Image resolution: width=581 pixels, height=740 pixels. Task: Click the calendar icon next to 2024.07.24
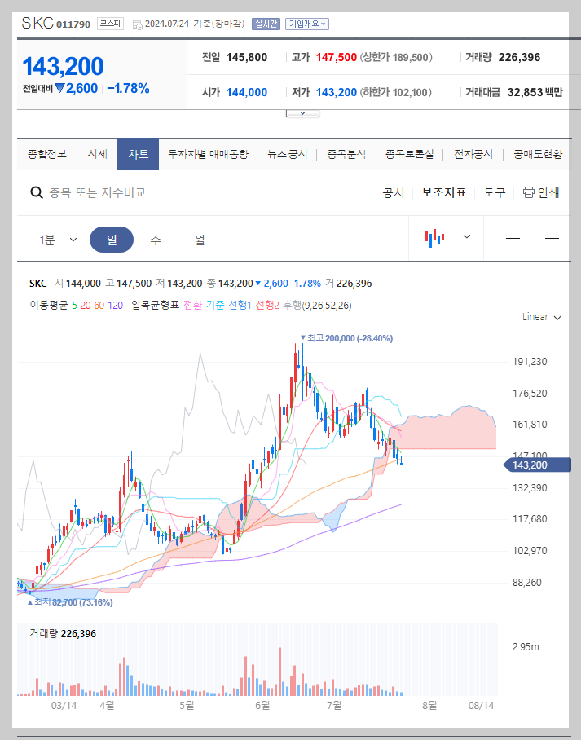pyautogui.click(x=135, y=24)
